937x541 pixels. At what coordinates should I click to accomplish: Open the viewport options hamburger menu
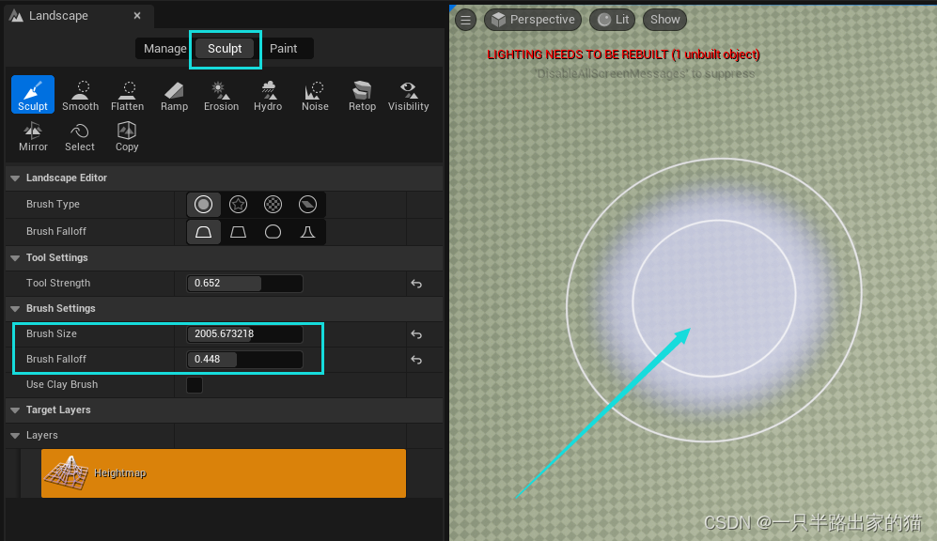(x=465, y=20)
